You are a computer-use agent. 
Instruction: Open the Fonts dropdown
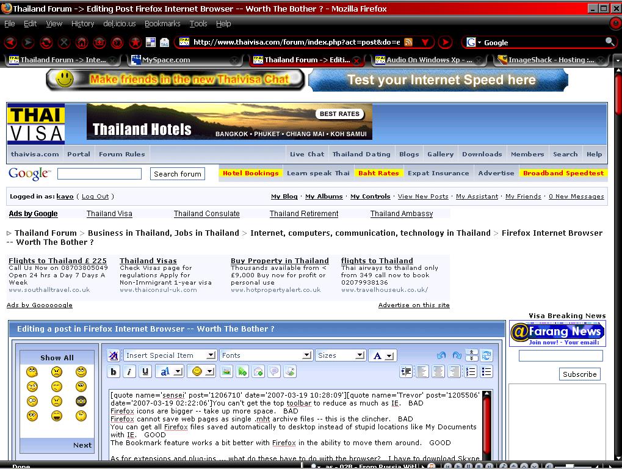(x=266, y=355)
